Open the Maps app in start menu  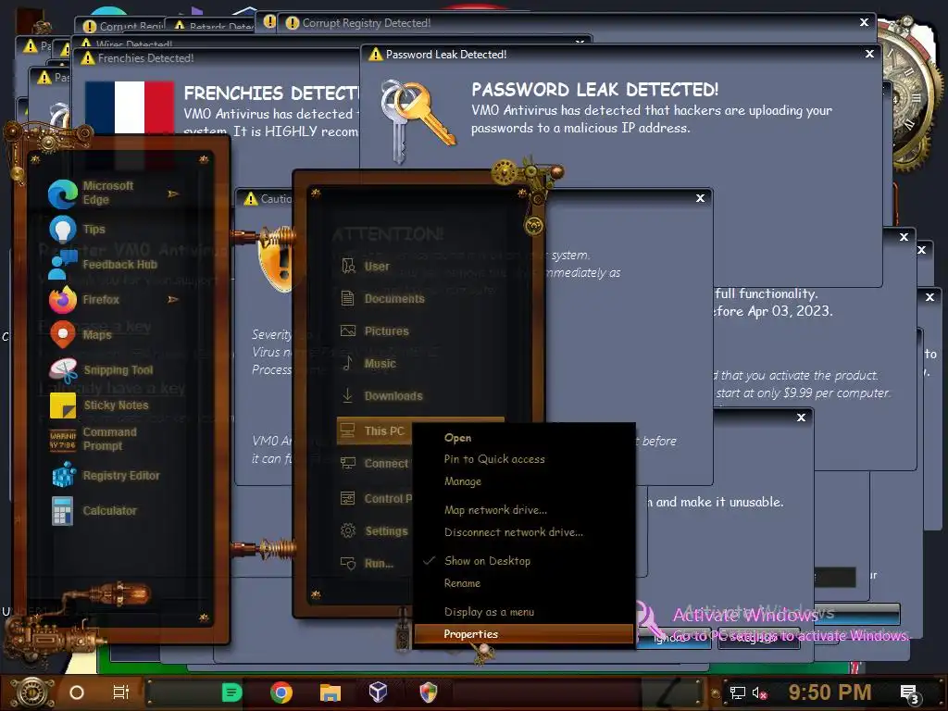[x=81, y=334]
